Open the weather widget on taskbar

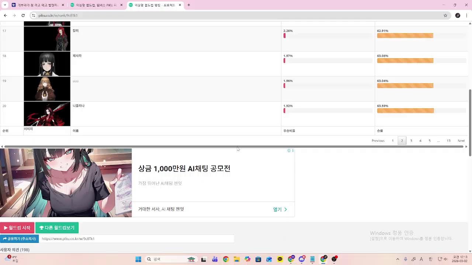[11, 259]
